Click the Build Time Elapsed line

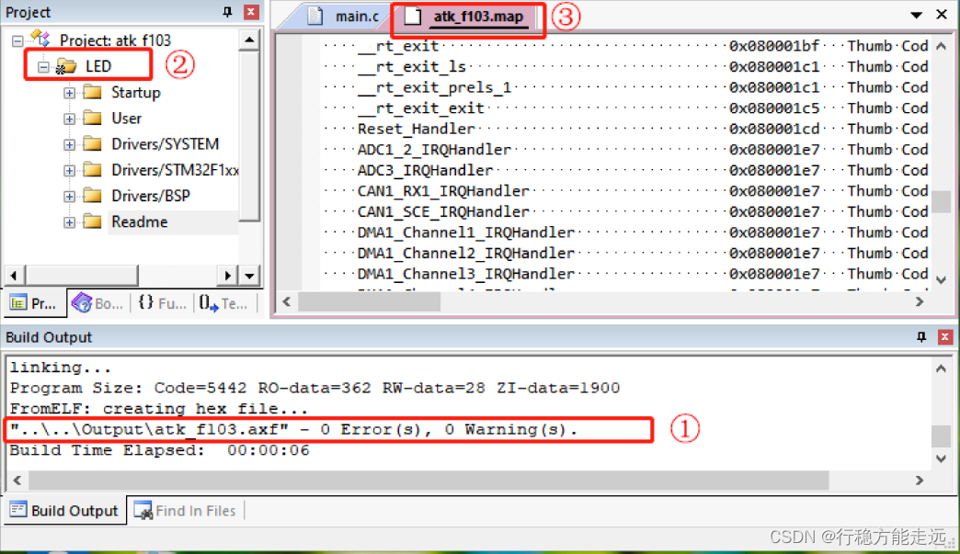(160, 451)
